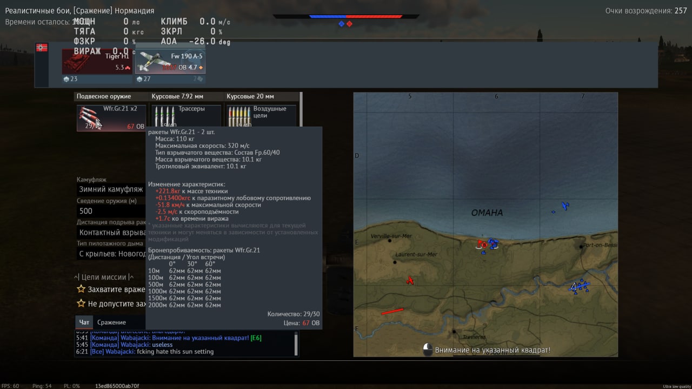
Task: Click the [E6] grid link in chat
Action: [x=256, y=338]
